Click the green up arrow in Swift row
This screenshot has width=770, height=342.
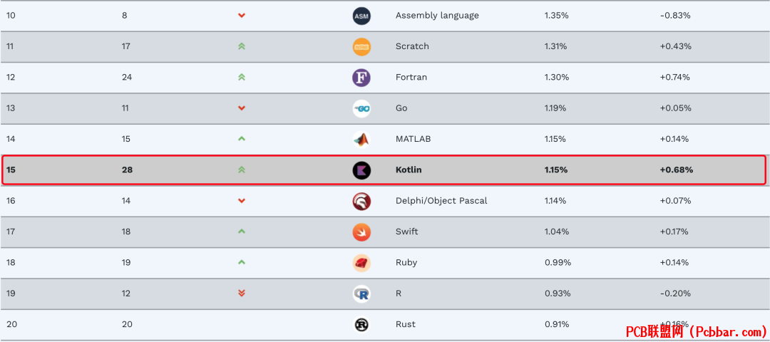click(241, 231)
